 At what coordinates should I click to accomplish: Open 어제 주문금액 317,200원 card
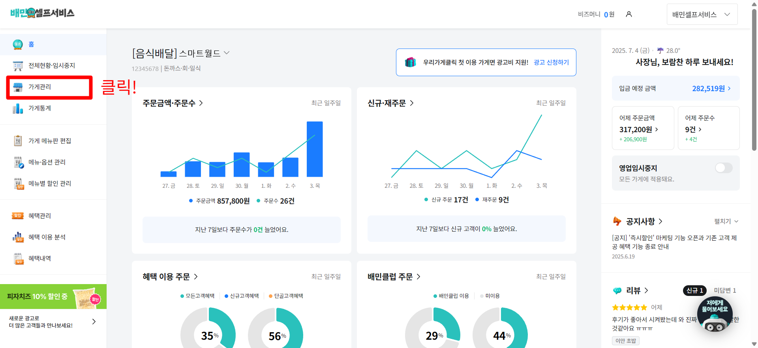(x=643, y=128)
